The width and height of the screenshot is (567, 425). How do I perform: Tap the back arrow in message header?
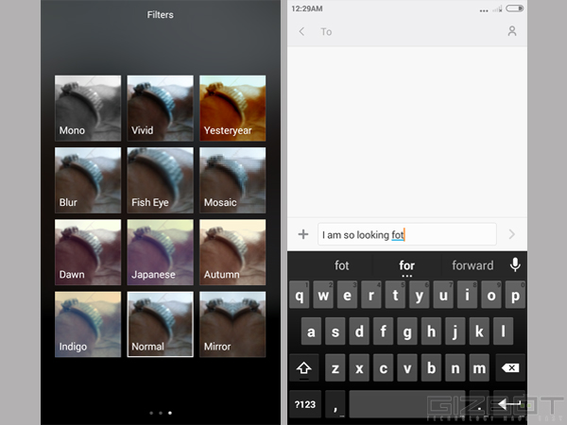301,31
